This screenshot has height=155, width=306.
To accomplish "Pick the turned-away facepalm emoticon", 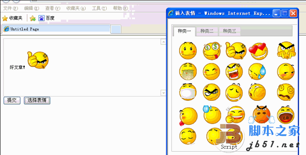I will point(257,92).
